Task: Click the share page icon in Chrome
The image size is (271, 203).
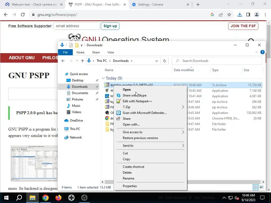Action: [x=221, y=15]
